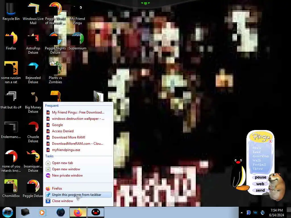The height and width of the screenshot is (218, 291).
Task: Open Windows Live Mail desktop icon
Action: 33,13
